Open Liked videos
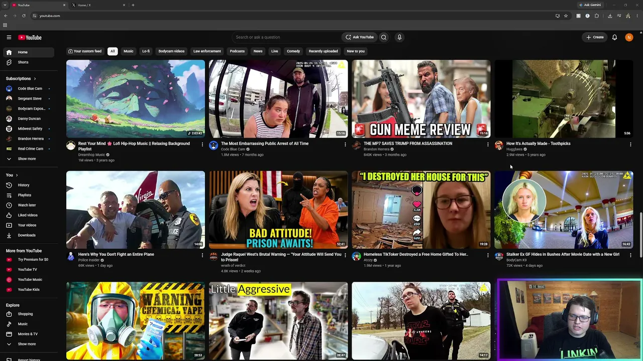643x361 pixels. tap(28, 215)
